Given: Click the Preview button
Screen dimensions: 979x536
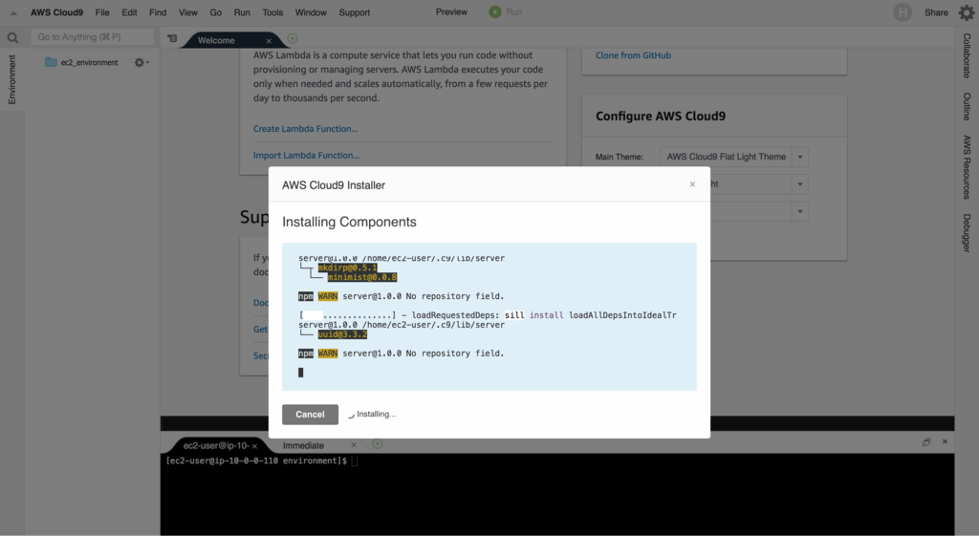Looking at the screenshot, I should (451, 11).
